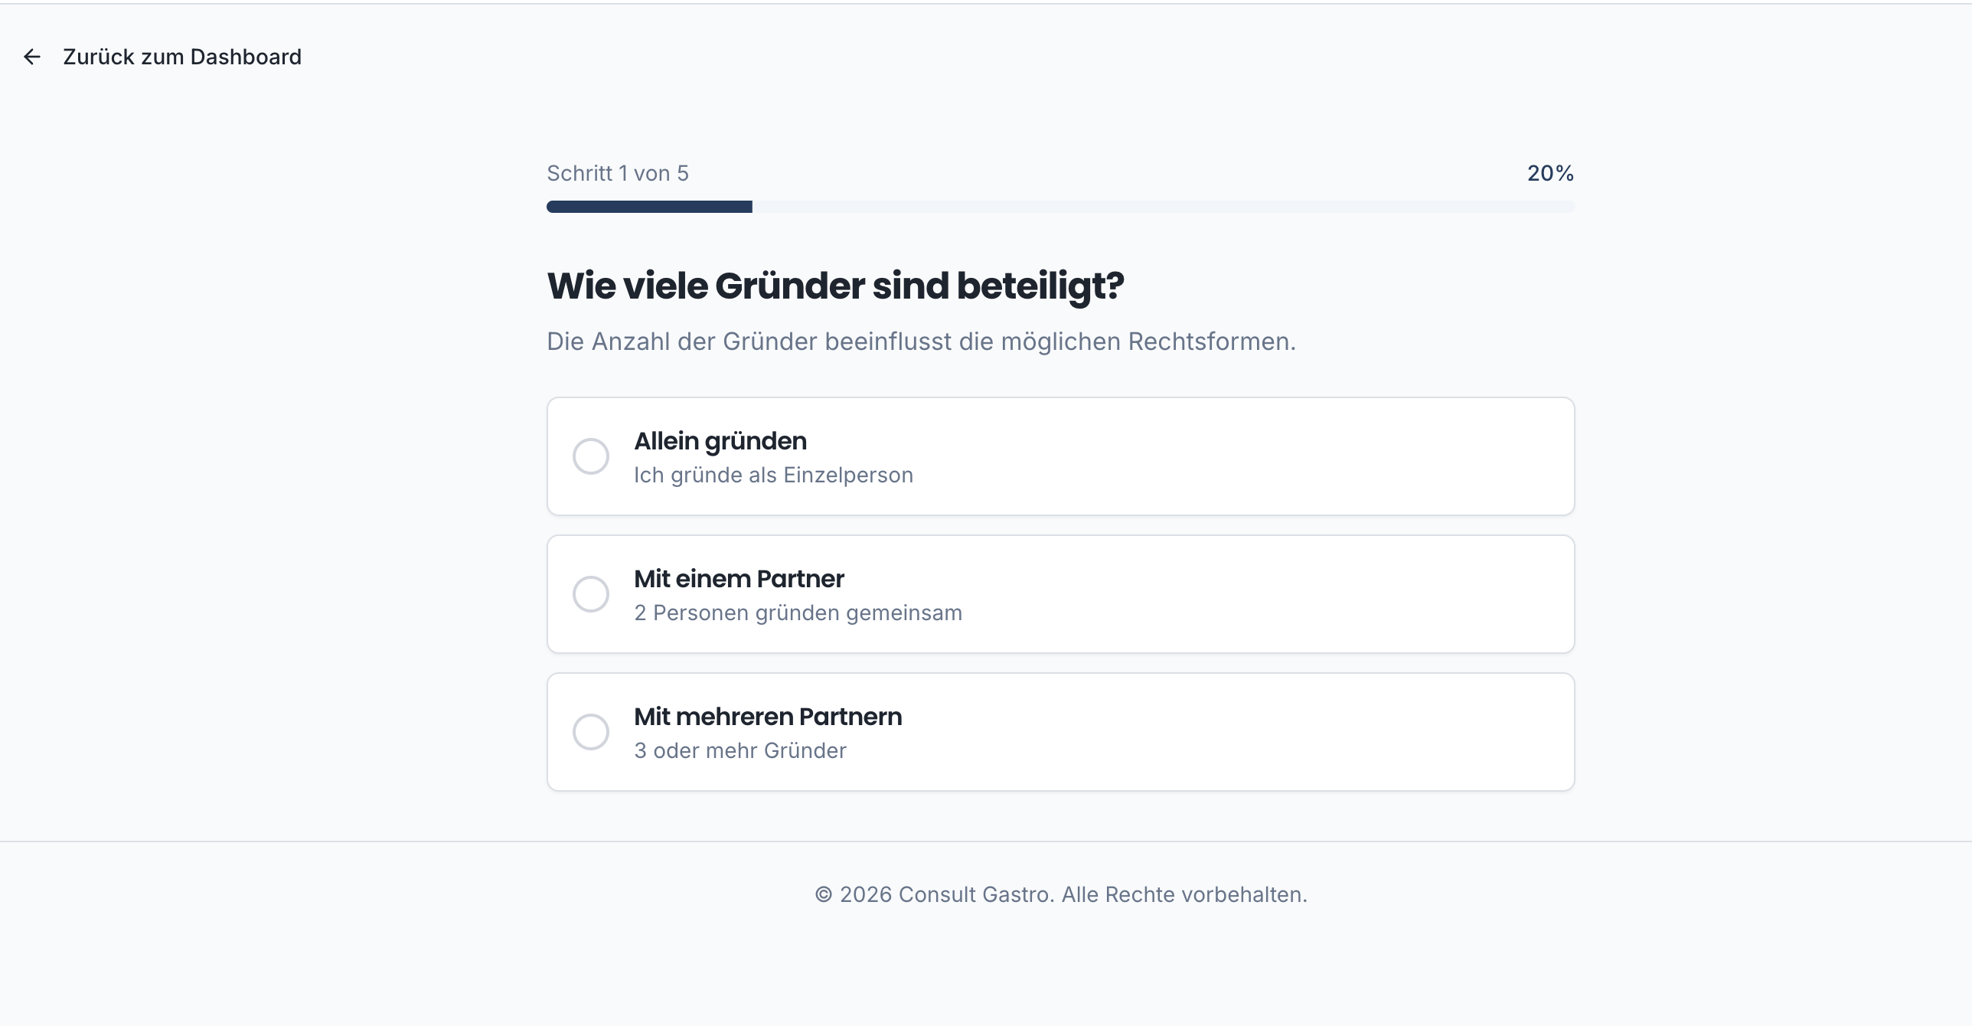
Task: Select the radio button for Mit mehreren Partnern
Action: tap(590, 731)
